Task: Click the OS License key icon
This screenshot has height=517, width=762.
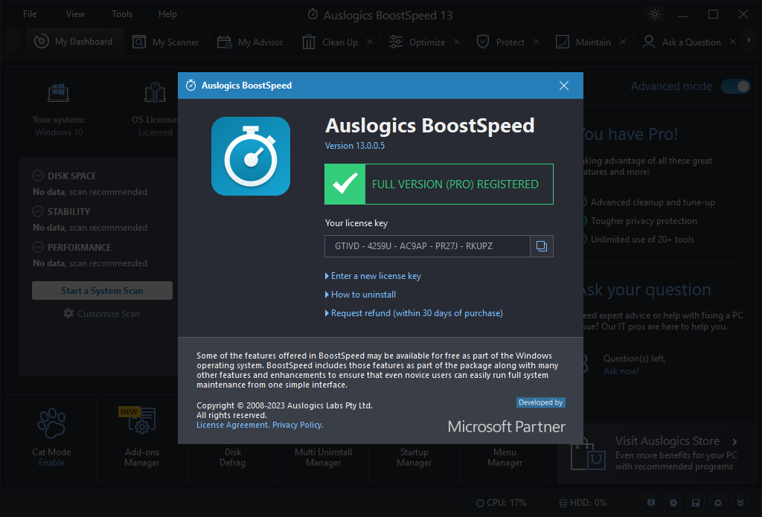Action: (155, 93)
